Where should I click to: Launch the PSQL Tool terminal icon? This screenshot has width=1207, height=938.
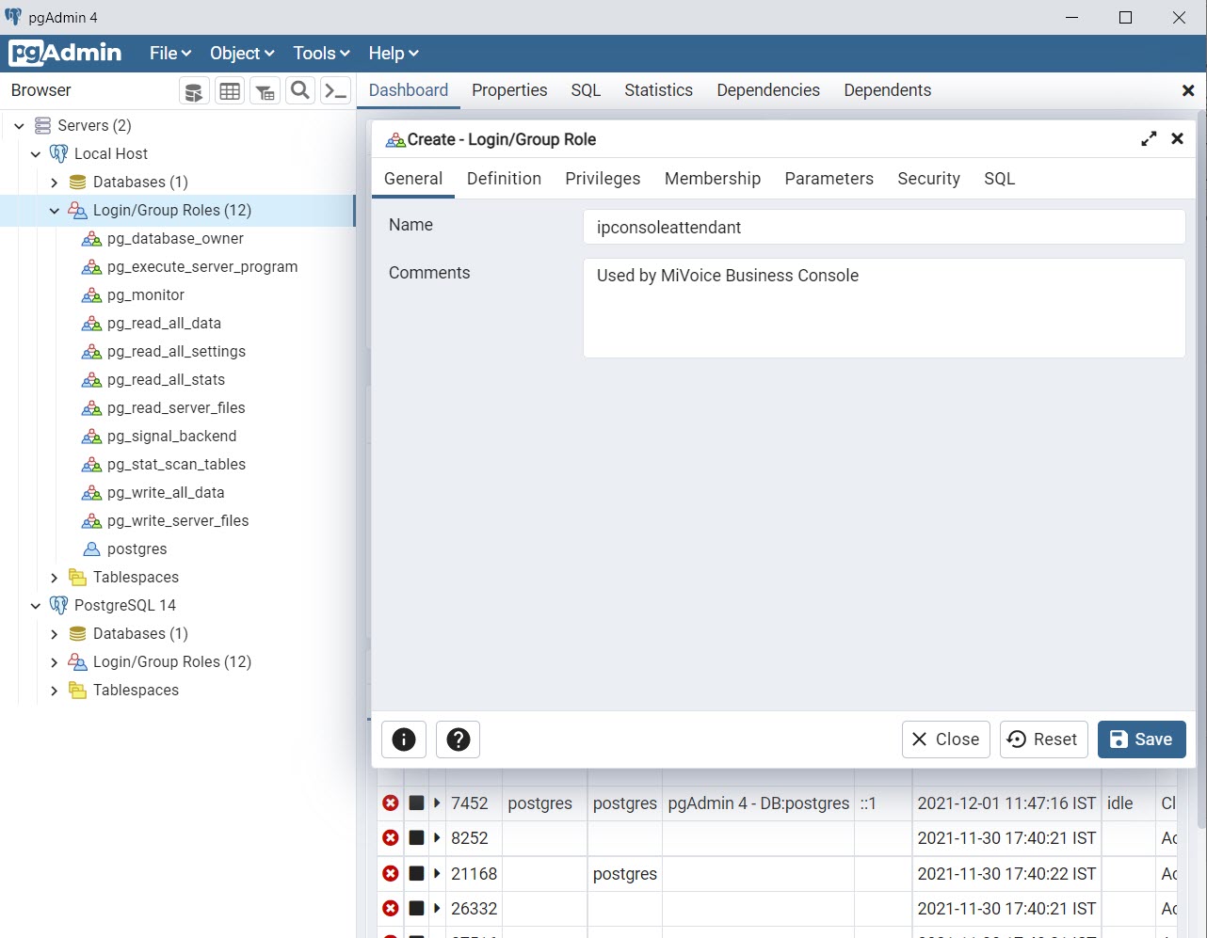click(x=336, y=90)
